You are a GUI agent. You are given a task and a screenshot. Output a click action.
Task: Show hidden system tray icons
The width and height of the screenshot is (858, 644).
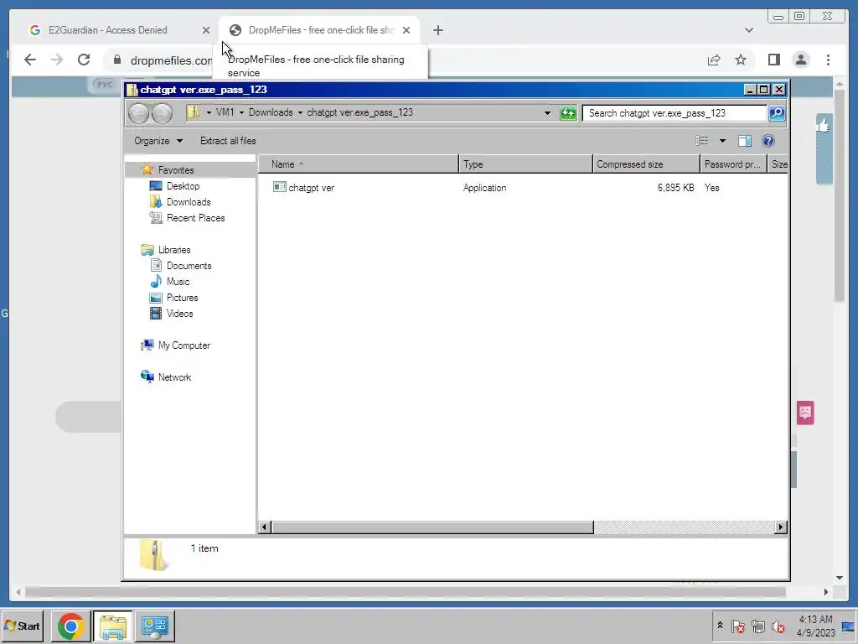[x=720, y=626]
